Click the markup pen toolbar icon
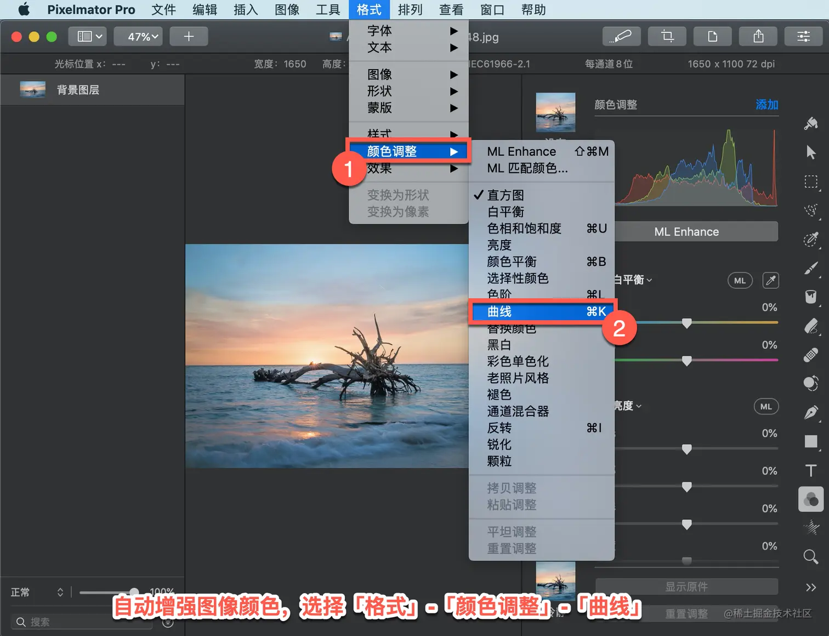 [621, 36]
